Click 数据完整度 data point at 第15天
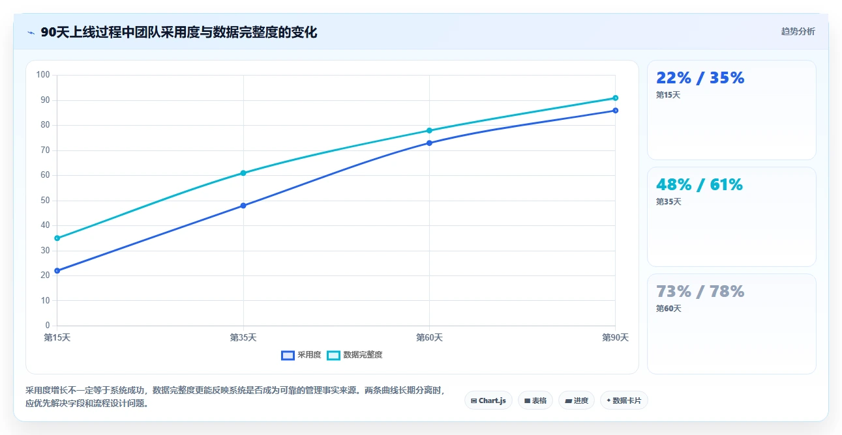 tap(57, 238)
